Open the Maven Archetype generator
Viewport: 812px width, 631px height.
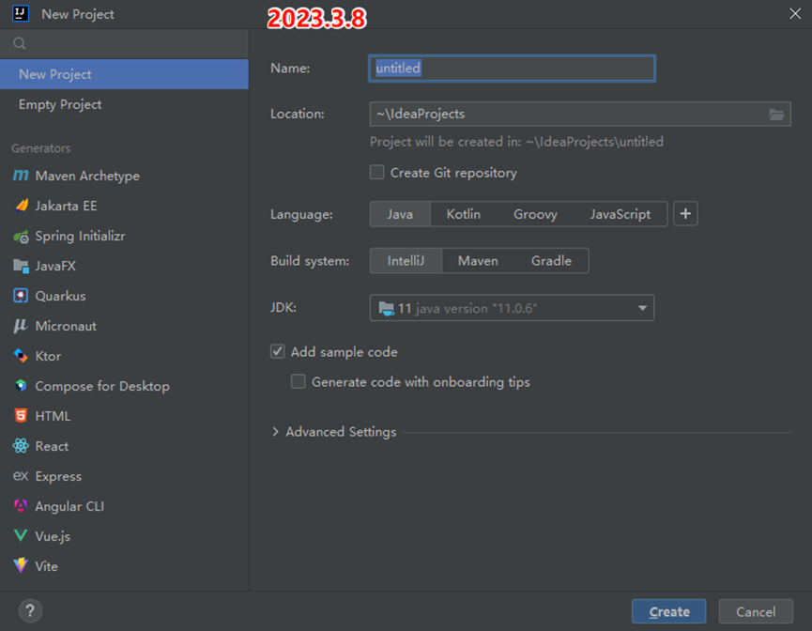click(x=124, y=176)
